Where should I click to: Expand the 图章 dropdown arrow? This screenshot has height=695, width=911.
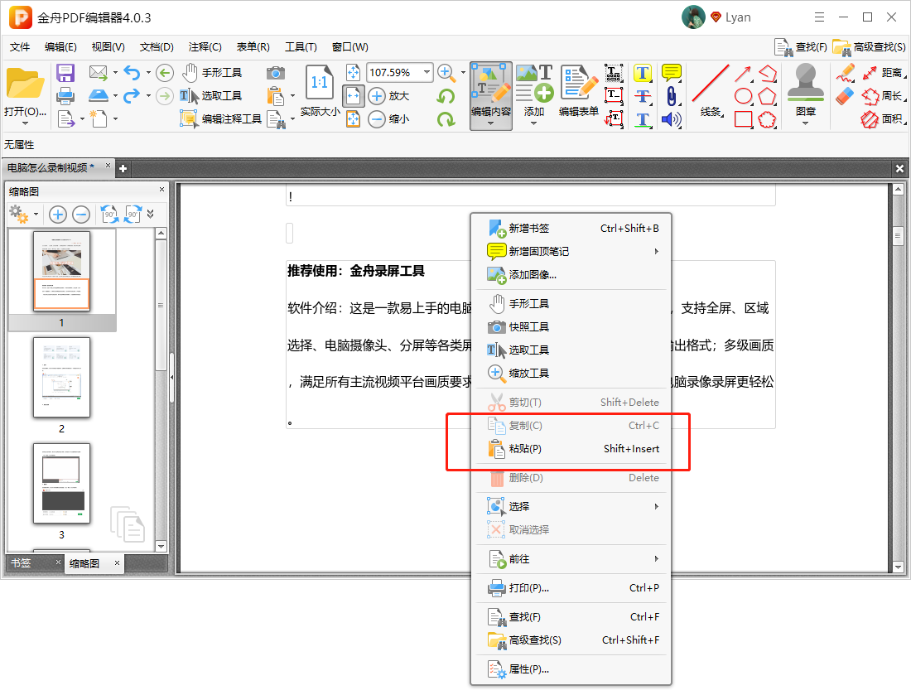(805, 123)
